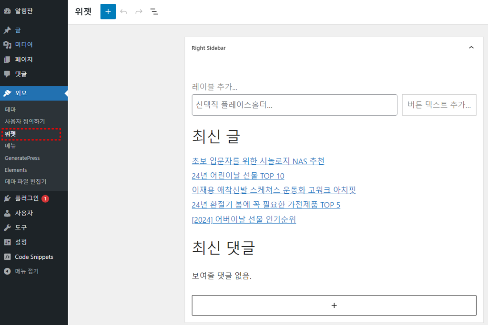Click the Right Sidebar panel title
This screenshot has height=325, width=488.
(x=209, y=48)
